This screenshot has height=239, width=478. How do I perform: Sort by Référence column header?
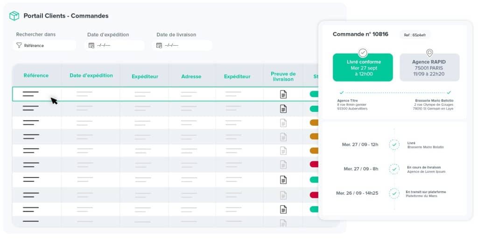tap(36, 75)
